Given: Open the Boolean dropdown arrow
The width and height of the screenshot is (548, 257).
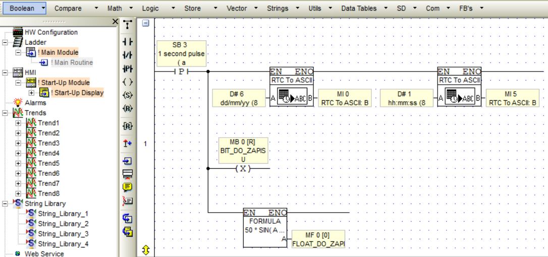Looking at the screenshot, I should coord(43,8).
